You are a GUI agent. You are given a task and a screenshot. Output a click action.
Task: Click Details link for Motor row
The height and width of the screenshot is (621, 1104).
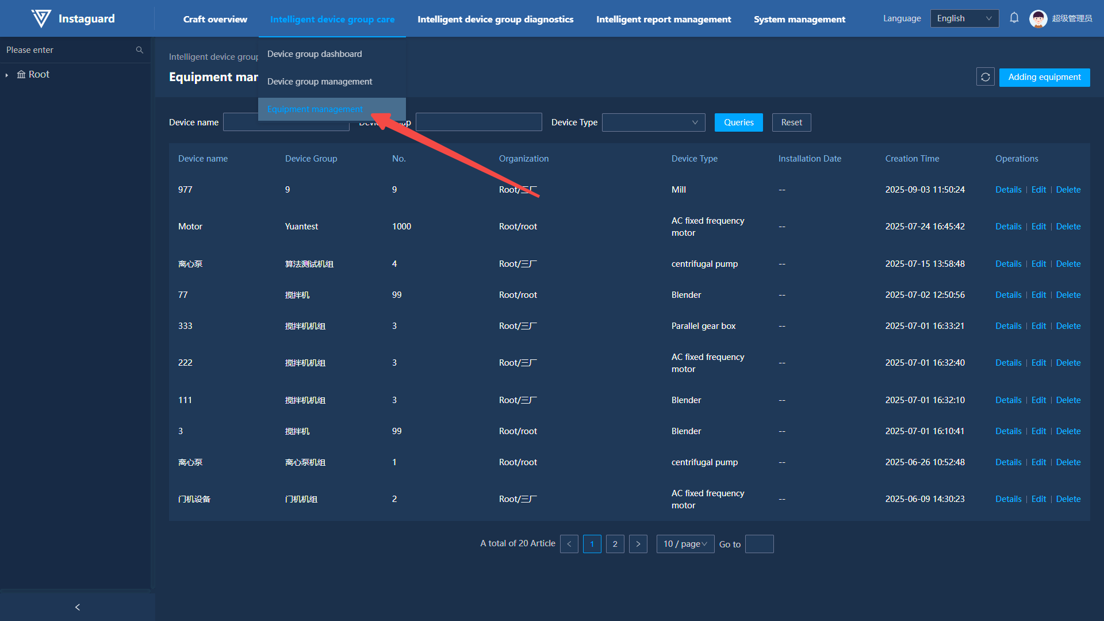1008,227
